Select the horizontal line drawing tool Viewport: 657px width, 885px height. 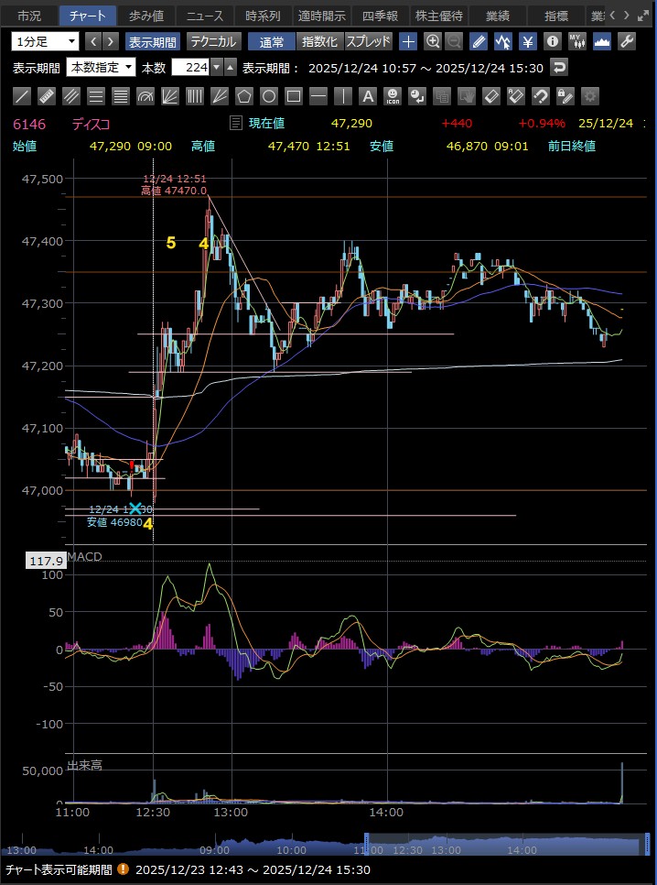pos(318,96)
